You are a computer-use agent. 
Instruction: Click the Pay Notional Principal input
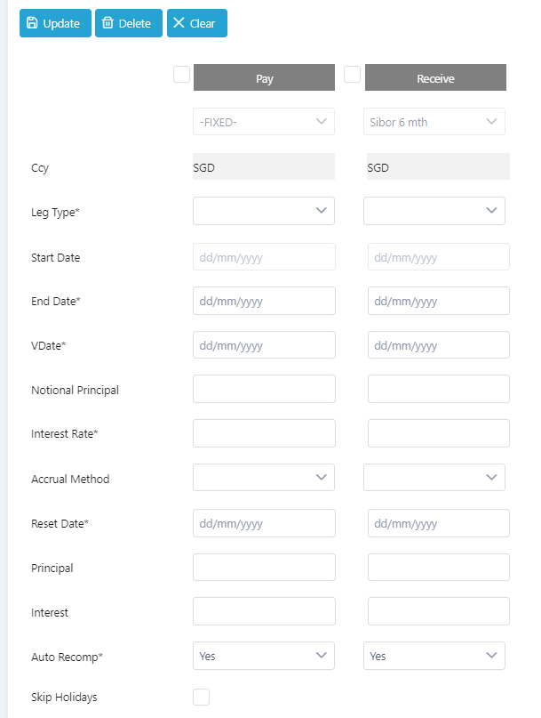[265, 389]
